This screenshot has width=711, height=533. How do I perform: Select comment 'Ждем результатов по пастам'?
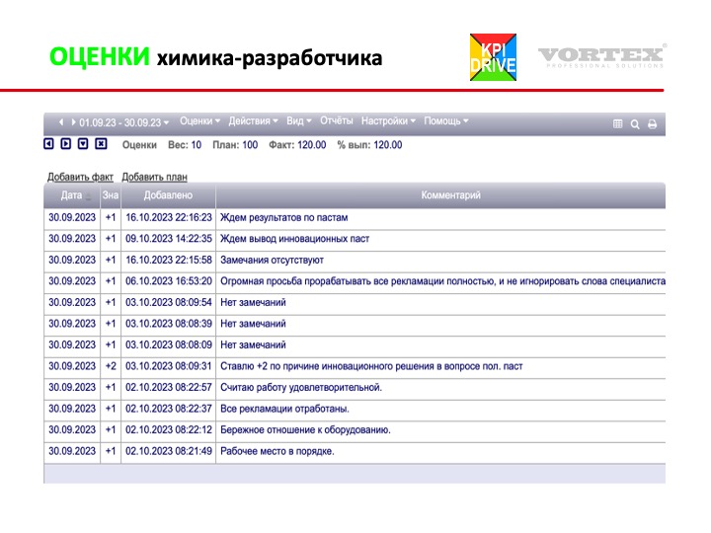283,217
